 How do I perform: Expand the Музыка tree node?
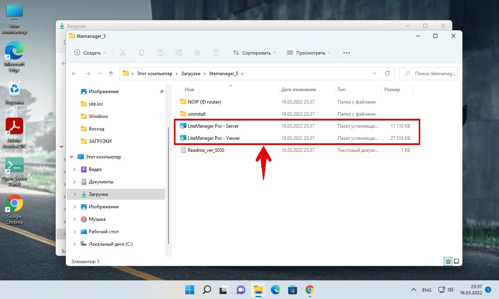pyautogui.click(x=75, y=219)
